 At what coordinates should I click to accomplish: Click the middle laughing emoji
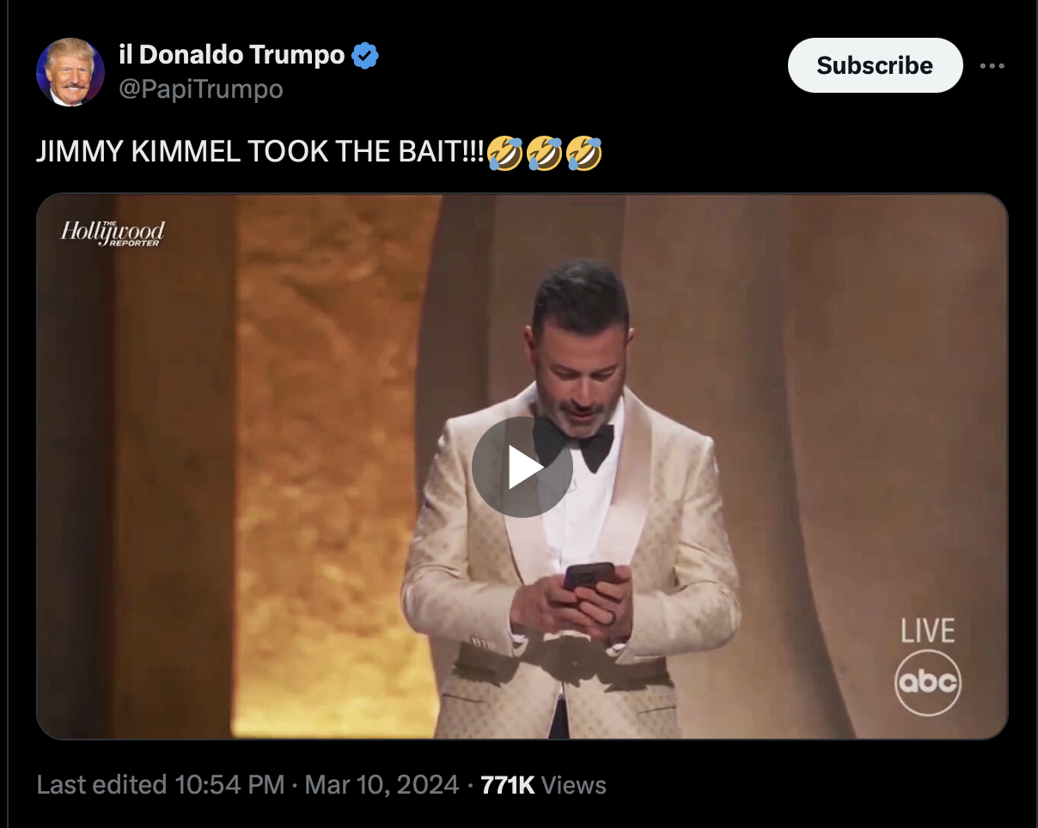pyautogui.click(x=544, y=153)
